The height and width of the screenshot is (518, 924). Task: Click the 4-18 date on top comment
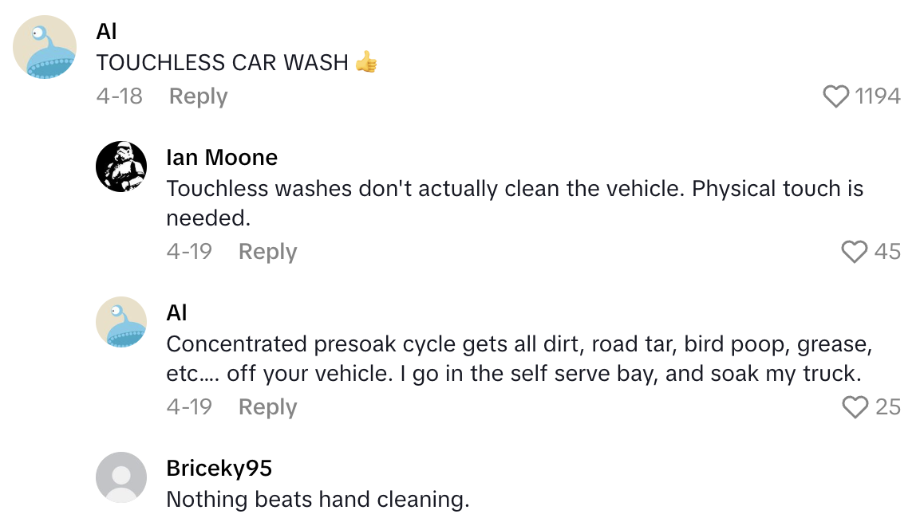point(119,96)
